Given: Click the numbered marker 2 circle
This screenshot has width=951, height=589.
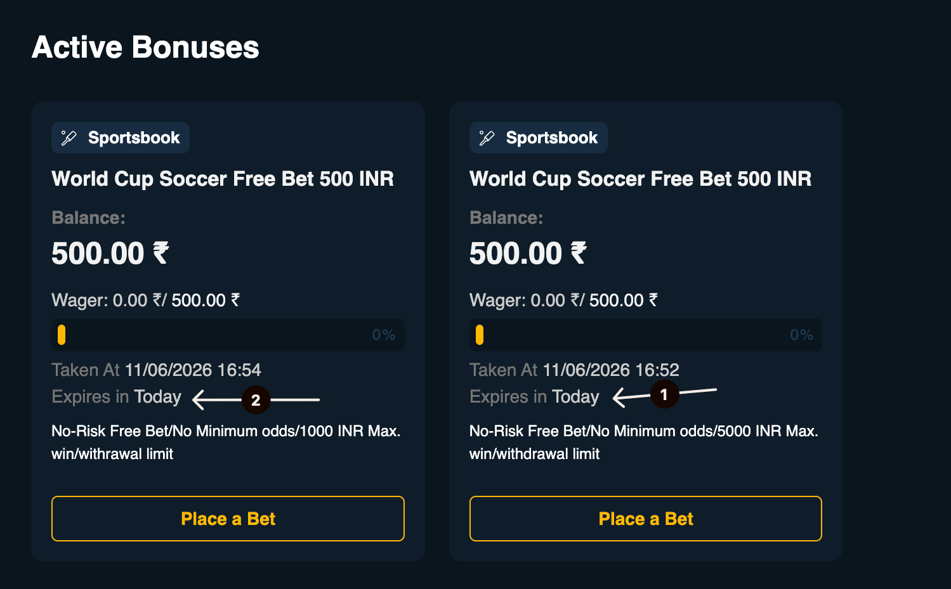Looking at the screenshot, I should (256, 400).
